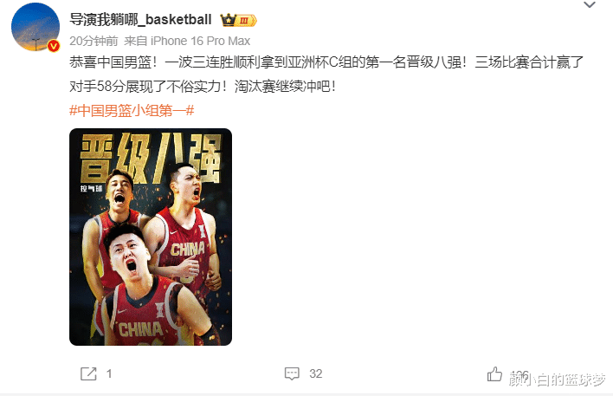The height and width of the screenshot is (396, 613).
Task: Click the repost share arrow icon
Action: tap(88, 373)
